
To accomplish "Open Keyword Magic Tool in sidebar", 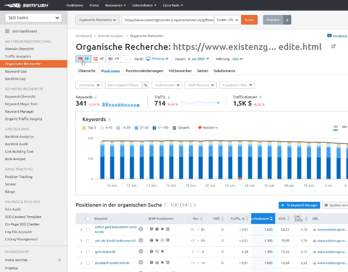I will tap(21, 104).
